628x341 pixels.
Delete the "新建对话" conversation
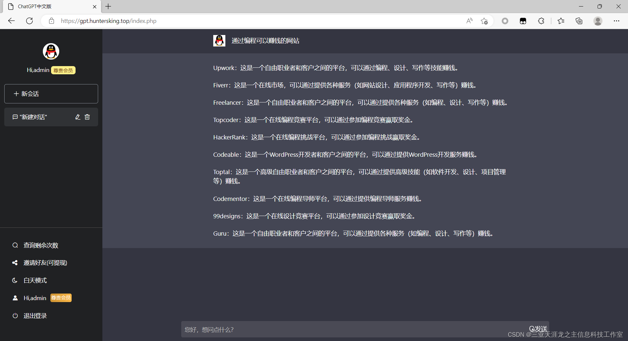pos(87,117)
